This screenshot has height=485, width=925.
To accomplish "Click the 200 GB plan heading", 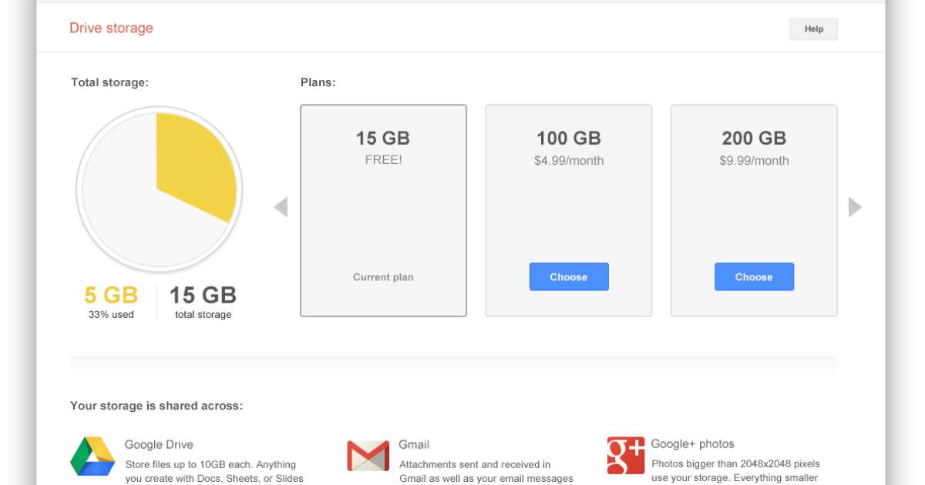I will tap(754, 139).
